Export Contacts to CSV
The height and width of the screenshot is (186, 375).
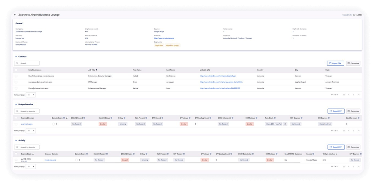[x=335, y=63]
